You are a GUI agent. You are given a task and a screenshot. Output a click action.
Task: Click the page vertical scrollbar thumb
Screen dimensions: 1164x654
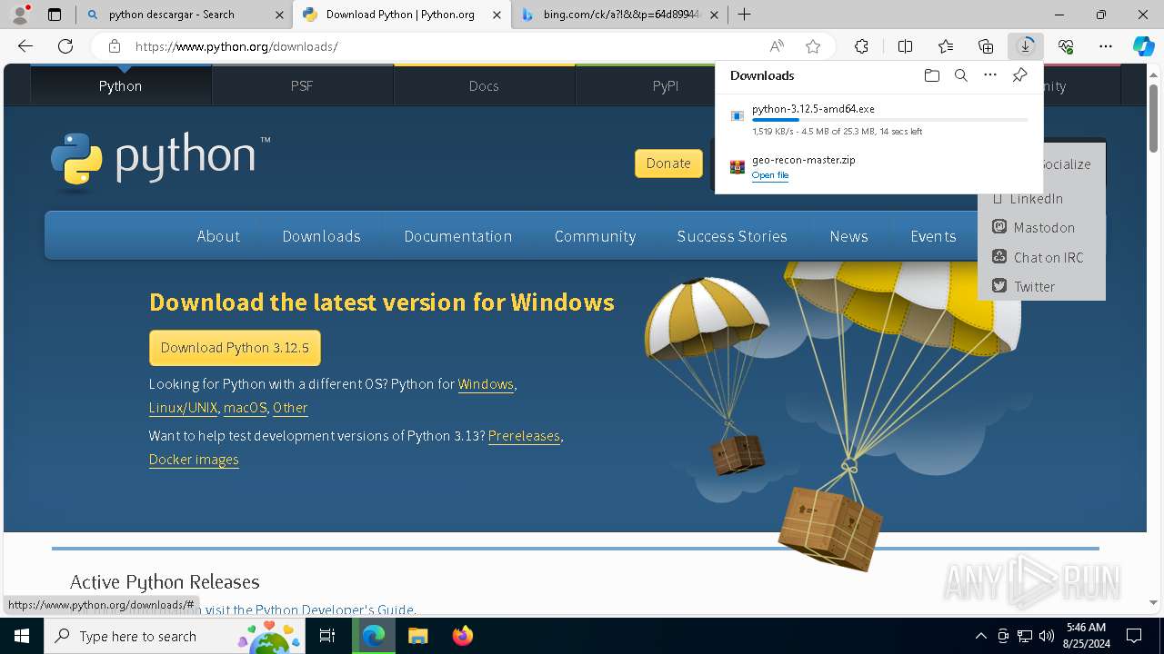click(x=1154, y=118)
